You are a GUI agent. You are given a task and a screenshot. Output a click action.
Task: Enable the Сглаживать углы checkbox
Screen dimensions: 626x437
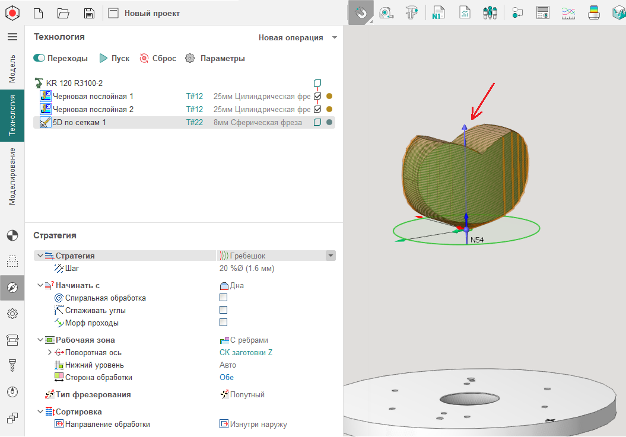(224, 310)
